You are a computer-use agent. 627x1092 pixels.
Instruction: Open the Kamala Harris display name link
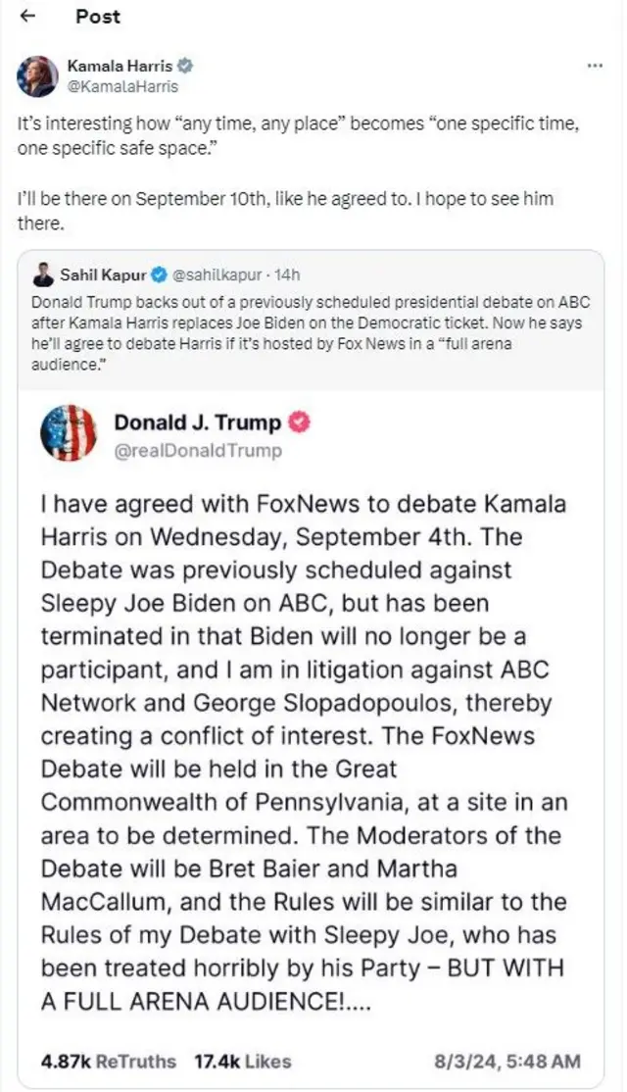point(120,67)
